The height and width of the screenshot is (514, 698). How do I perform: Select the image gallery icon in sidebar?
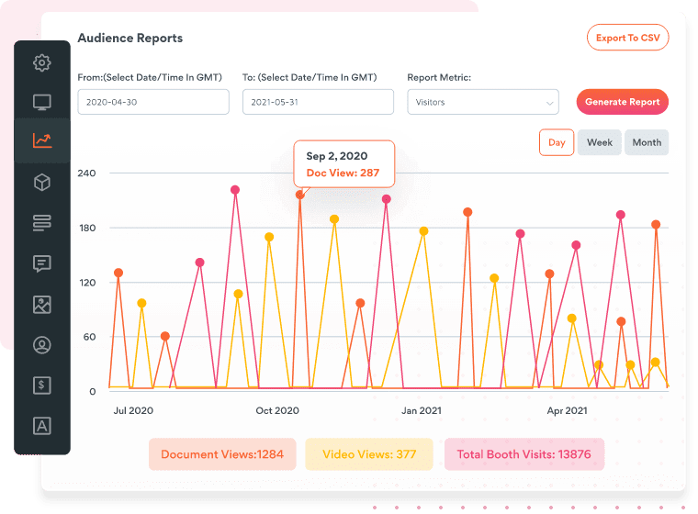coord(41,305)
